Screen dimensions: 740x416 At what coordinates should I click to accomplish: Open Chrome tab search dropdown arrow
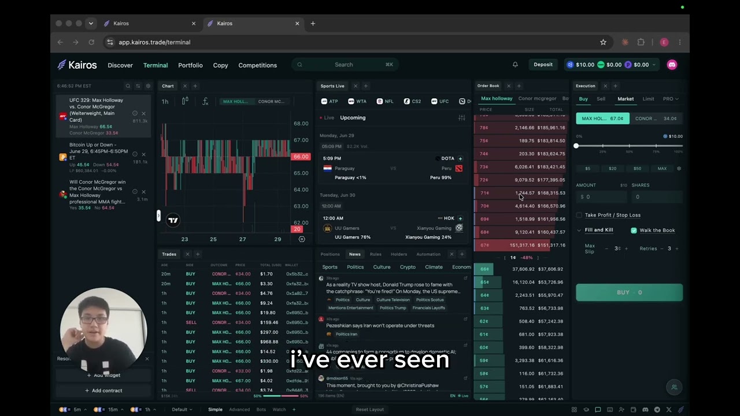click(91, 24)
